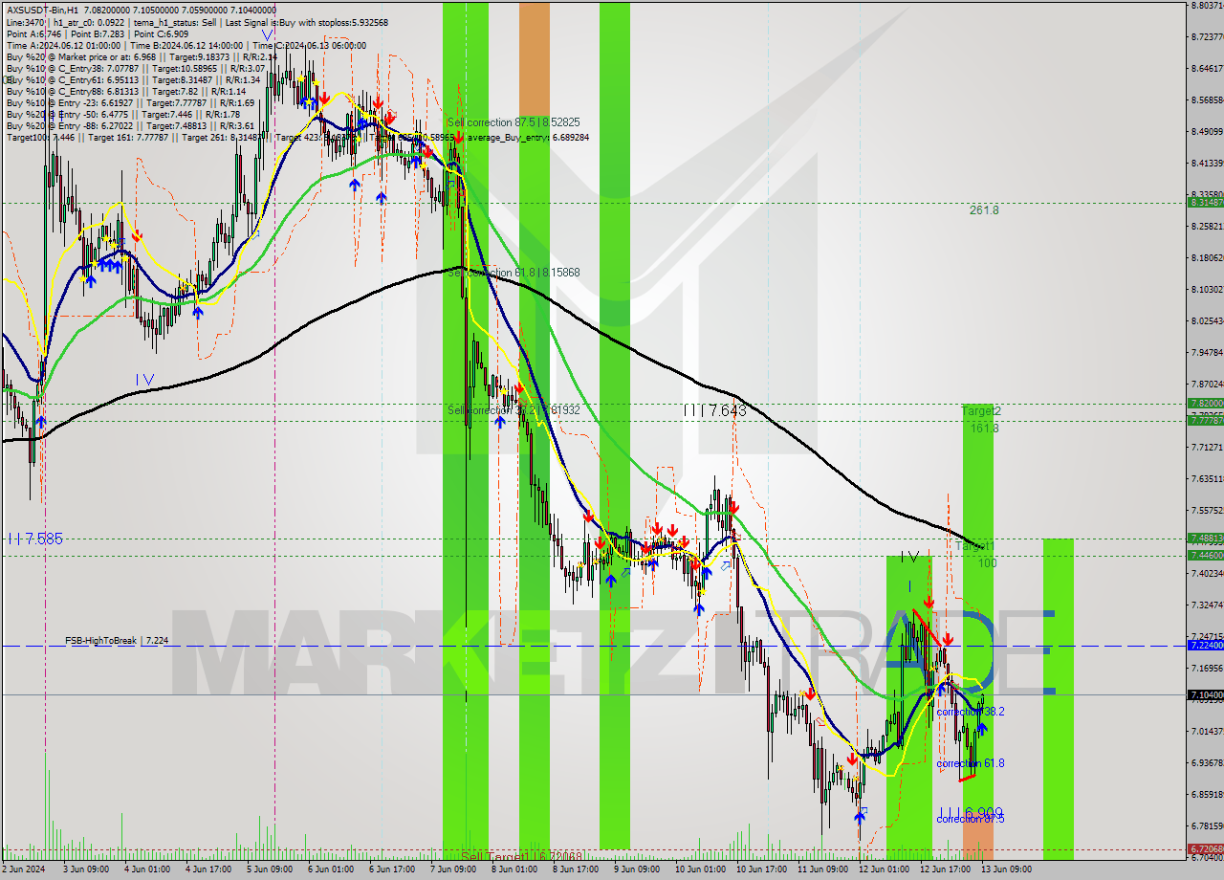Click the 'Buy %10 @ C_Entry61' row
Image resolution: width=1224 pixels, height=880 pixels.
tap(133, 79)
